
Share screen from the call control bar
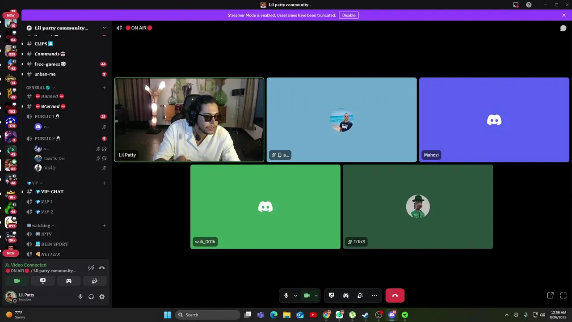click(x=332, y=296)
